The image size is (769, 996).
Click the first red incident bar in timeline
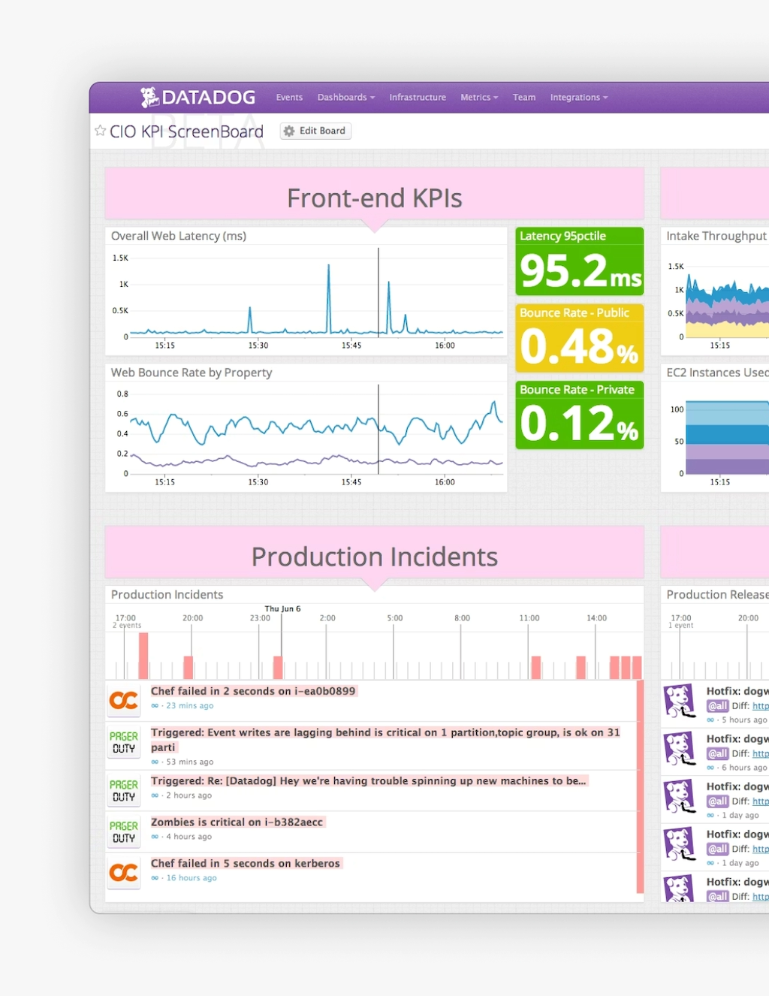(x=143, y=655)
